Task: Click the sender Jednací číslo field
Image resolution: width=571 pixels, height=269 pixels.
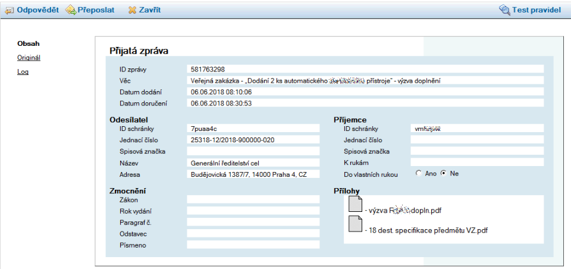Action: pyautogui.click(x=253, y=140)
